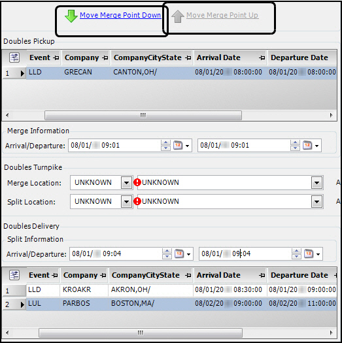Open the Split arrival date calendar icon
Screen dimensions: 342x343
(x=179, y=253)
